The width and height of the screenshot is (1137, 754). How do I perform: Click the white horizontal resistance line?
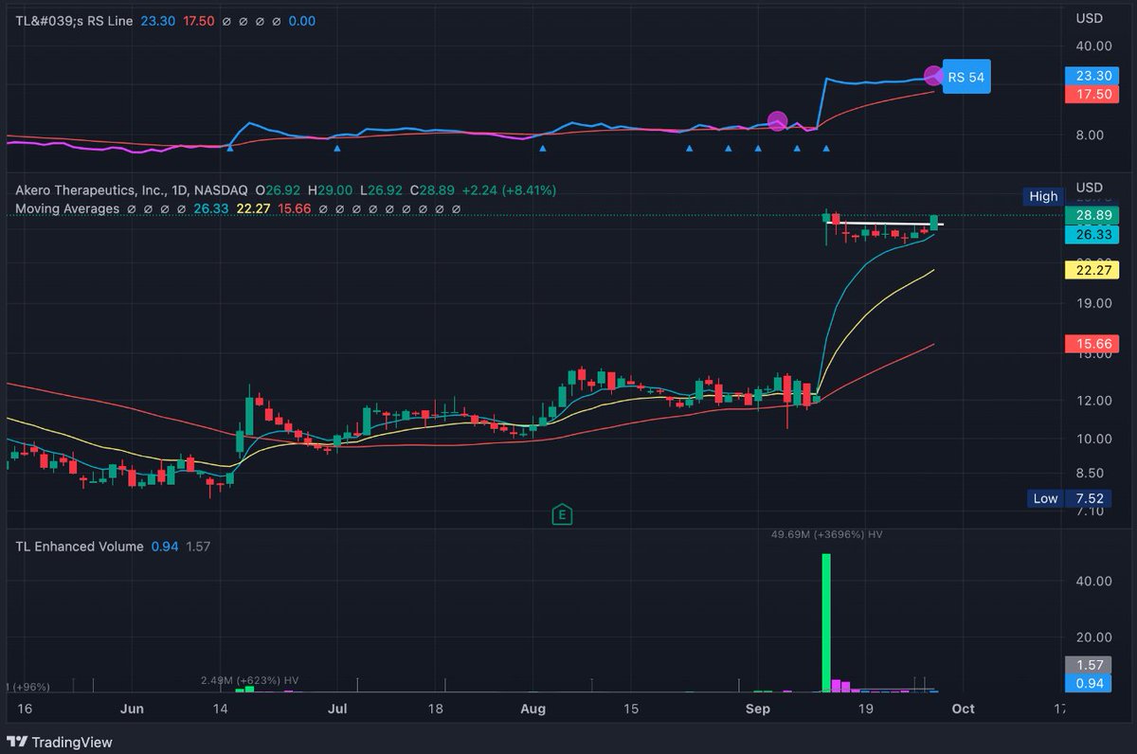(885, 224)
